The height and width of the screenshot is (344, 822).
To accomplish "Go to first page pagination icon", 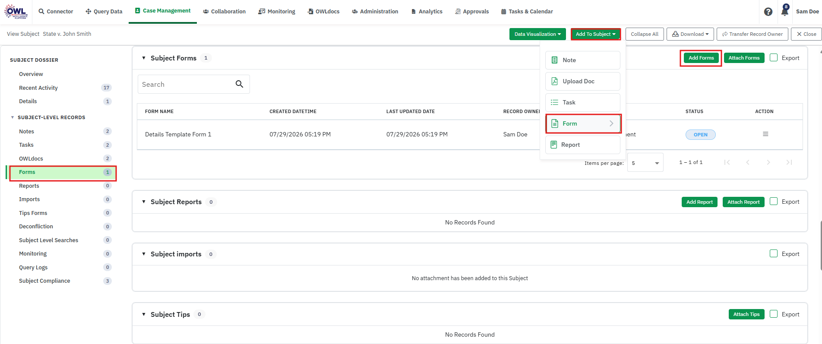I will coord(727,162).
